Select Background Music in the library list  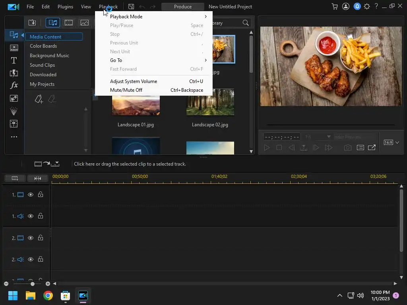49,56
